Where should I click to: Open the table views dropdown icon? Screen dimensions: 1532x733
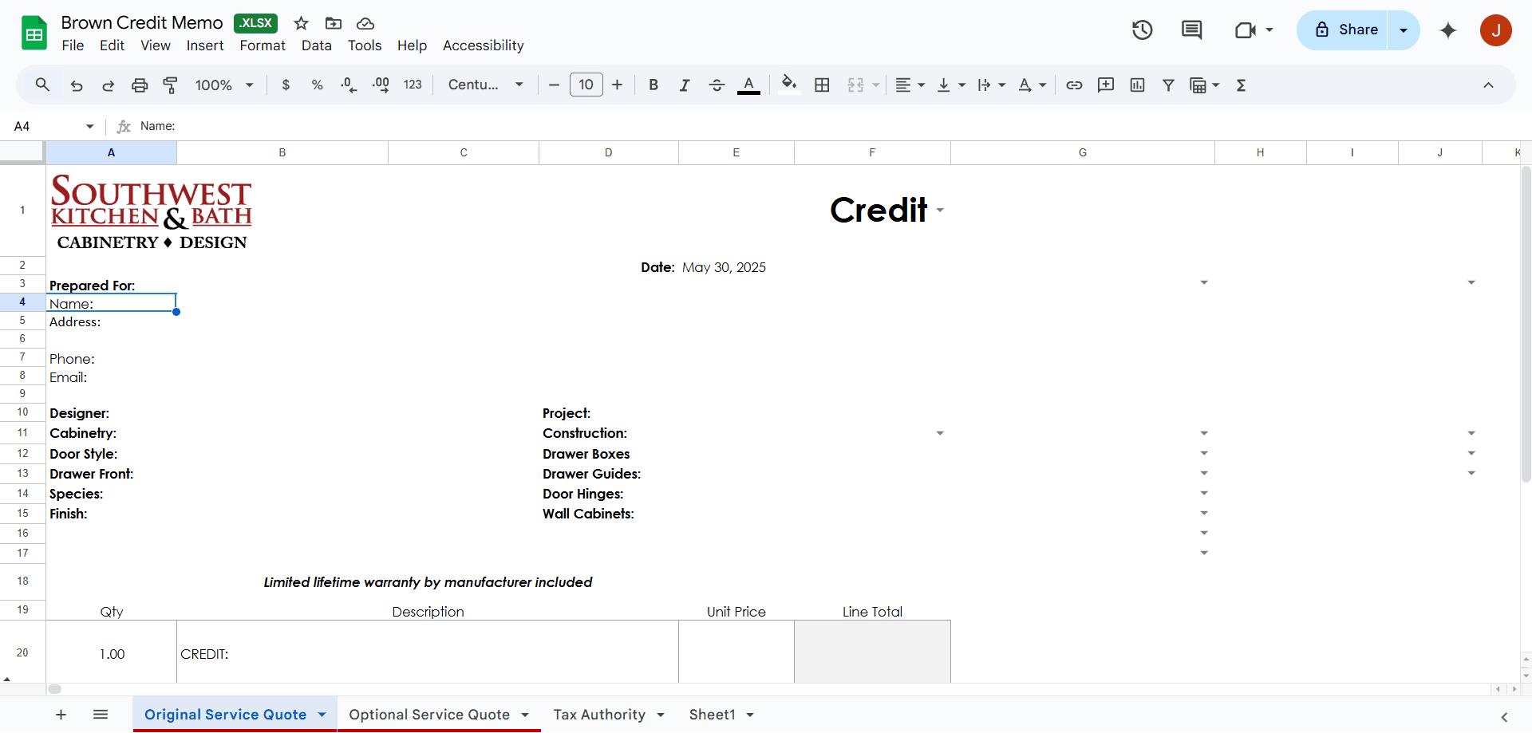(1204, 85)
